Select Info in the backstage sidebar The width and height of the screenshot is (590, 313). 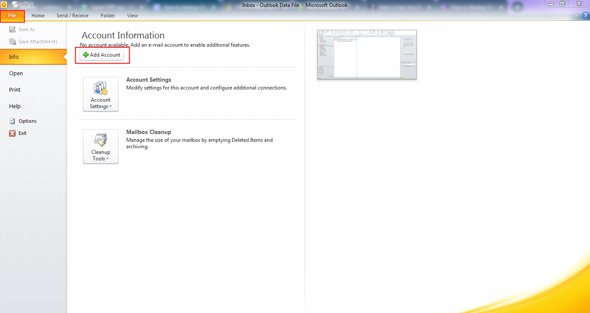pos(33,57)
